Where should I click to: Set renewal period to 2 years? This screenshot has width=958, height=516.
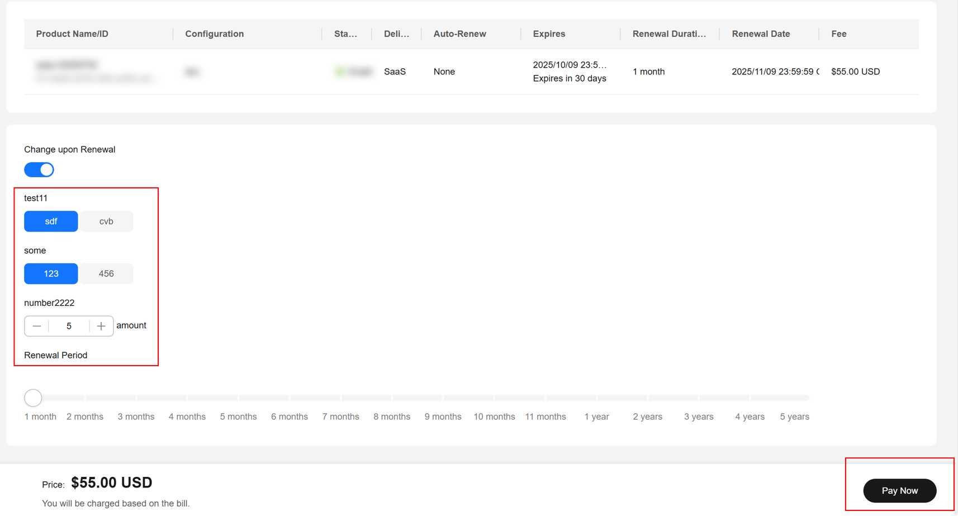648,416
